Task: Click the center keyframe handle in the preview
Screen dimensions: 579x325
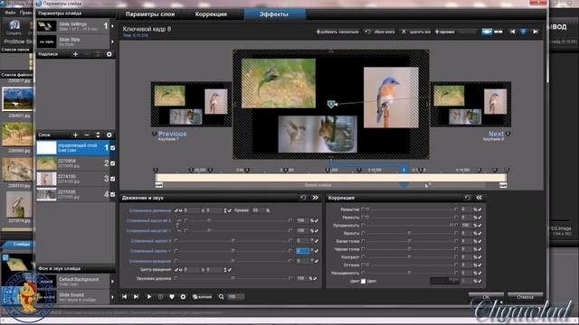Action: coord(331,105)
